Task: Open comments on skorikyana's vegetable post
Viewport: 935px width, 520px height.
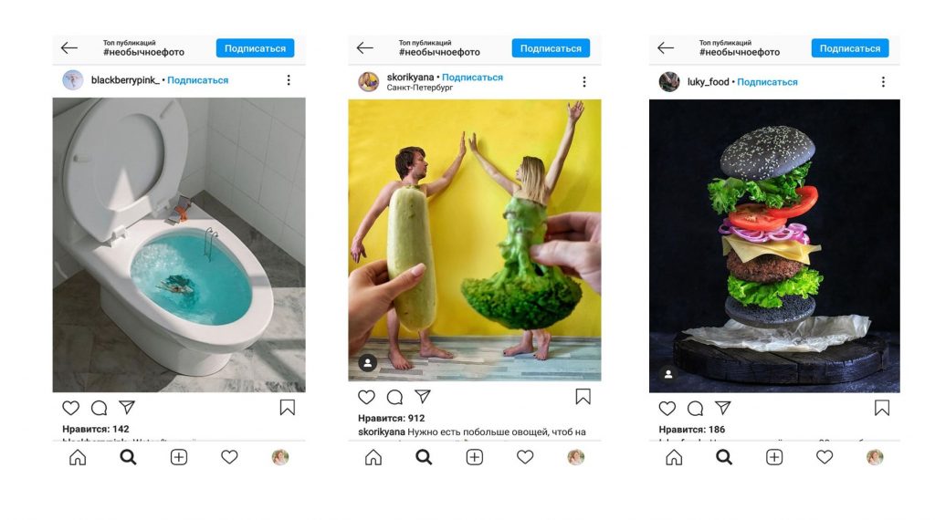Action: point(394,397)
